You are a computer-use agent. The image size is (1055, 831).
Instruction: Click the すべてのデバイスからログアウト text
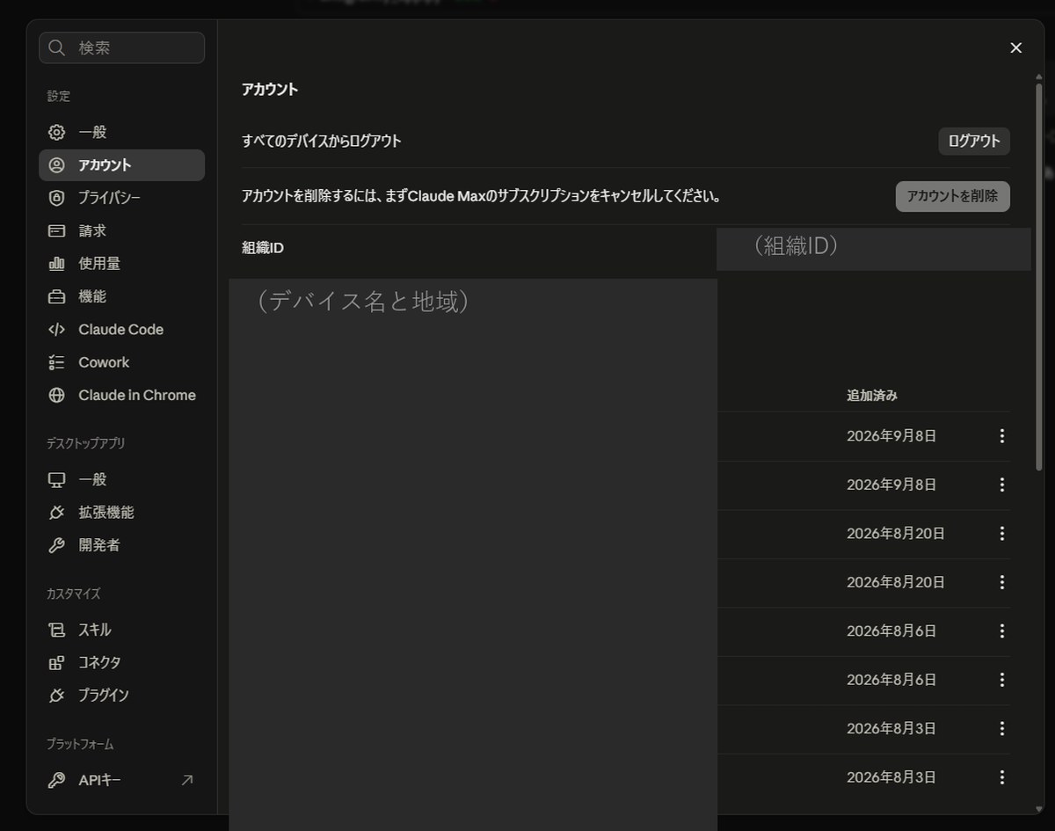click(322, 141)
